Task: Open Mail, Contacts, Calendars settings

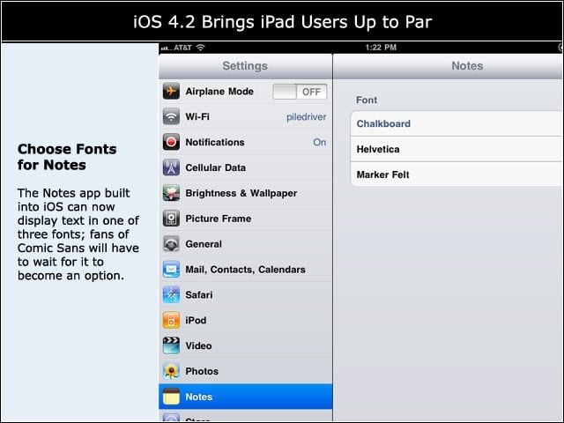Action: [245, 270]
